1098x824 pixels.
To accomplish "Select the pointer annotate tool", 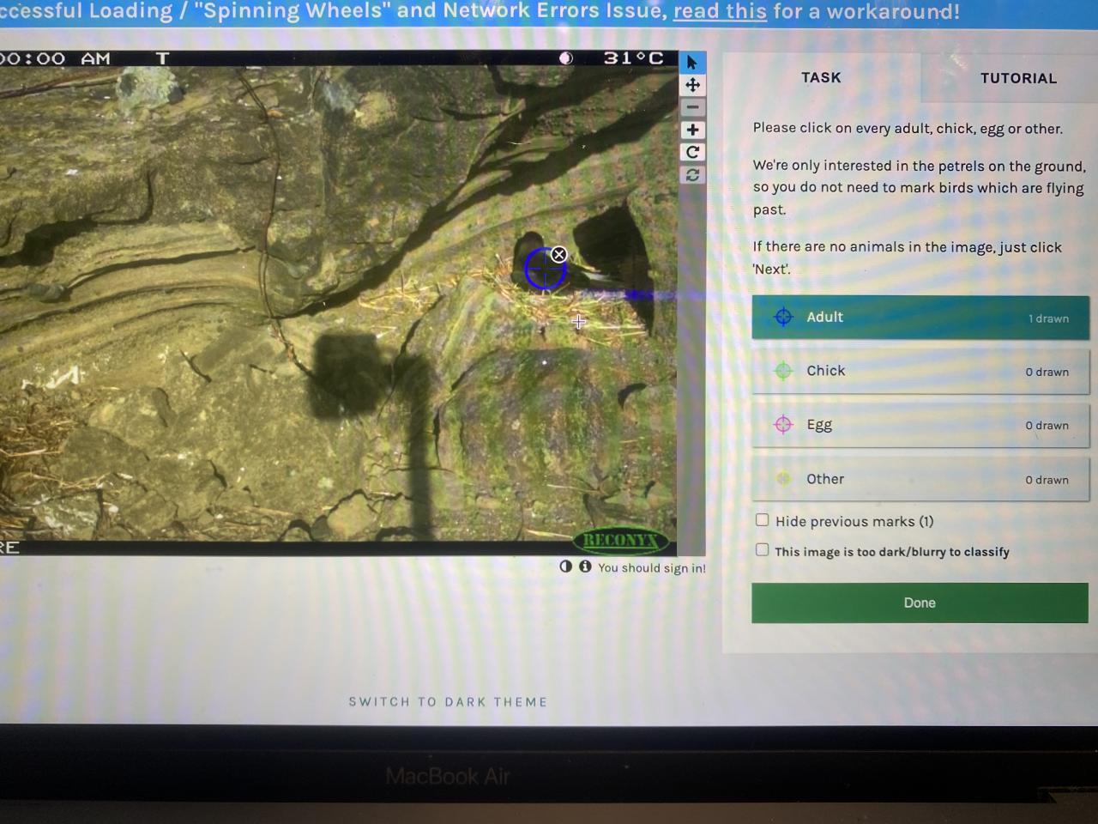I will (x=692, y=63).
